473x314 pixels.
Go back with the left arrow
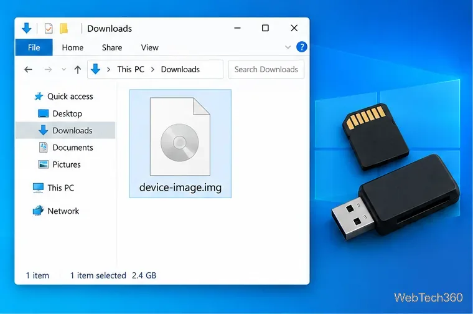tap(28, 70)
